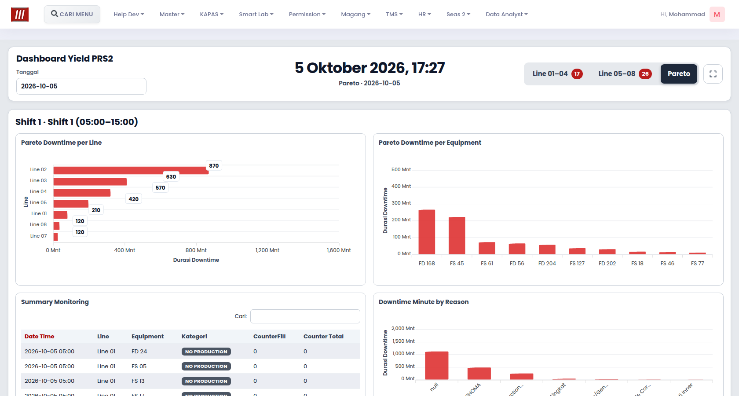Click the Line 02 downtime bar
The height and width of the screenshot is (396, 739).
(131, 170)
